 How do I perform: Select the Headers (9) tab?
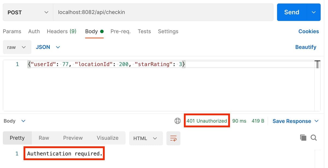click(61, 31)
